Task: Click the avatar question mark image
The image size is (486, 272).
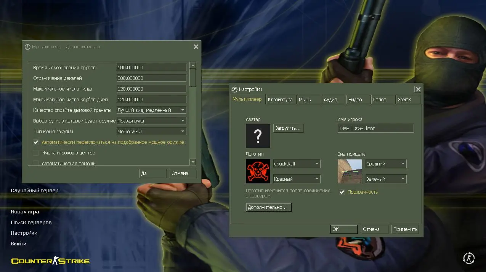Action: pos(258,135)
